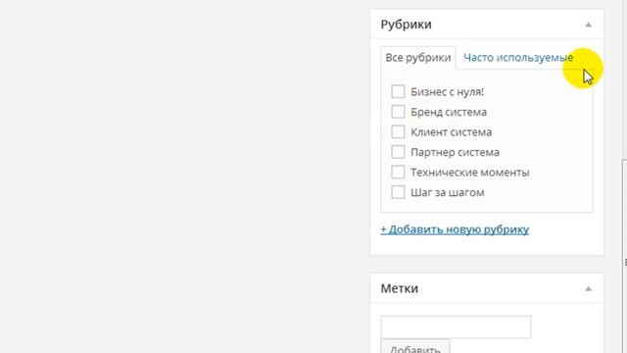
Task: Select the "Технические моменты" checkbox
Action: (x=398, y=172)
